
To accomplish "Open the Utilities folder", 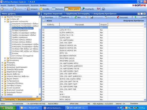I will tap(10, 95).
